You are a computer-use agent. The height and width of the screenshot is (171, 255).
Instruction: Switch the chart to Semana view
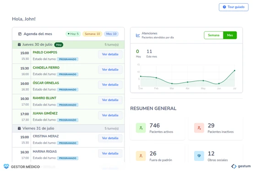(213, 35)
